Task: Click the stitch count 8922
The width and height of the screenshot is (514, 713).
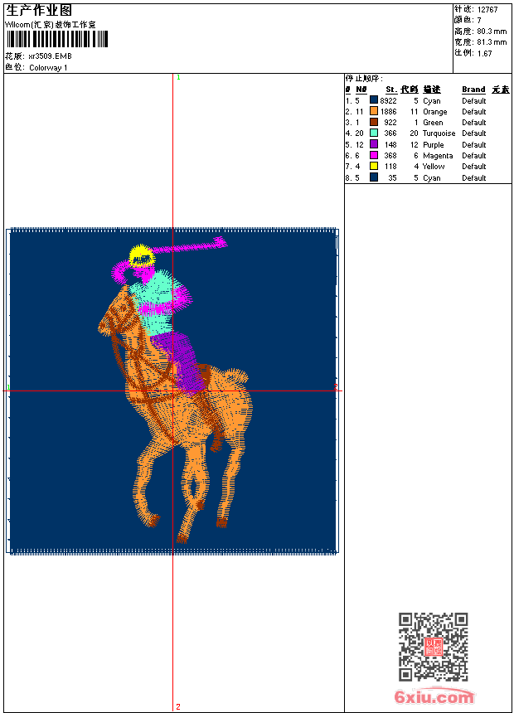Action: pos(389,101)
